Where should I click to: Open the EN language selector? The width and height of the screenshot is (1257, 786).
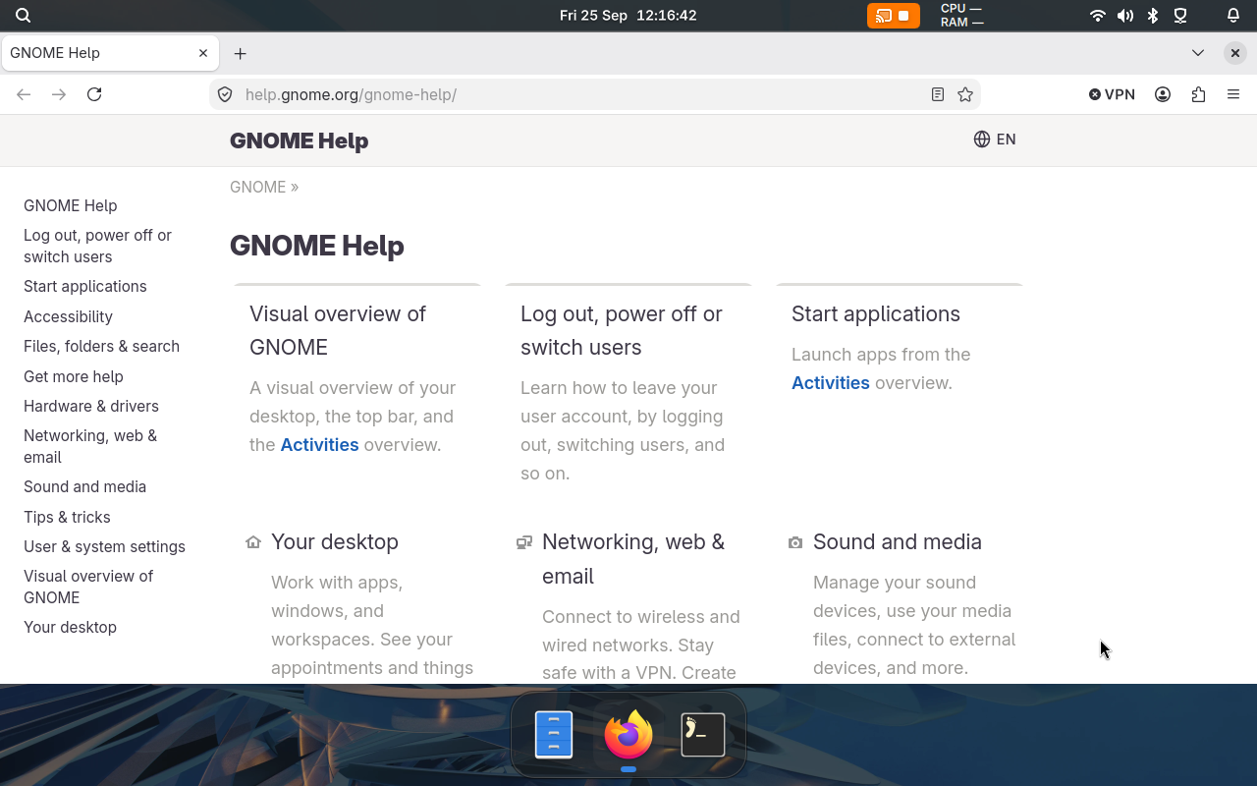pyautogui.click(x=995, y=140)
